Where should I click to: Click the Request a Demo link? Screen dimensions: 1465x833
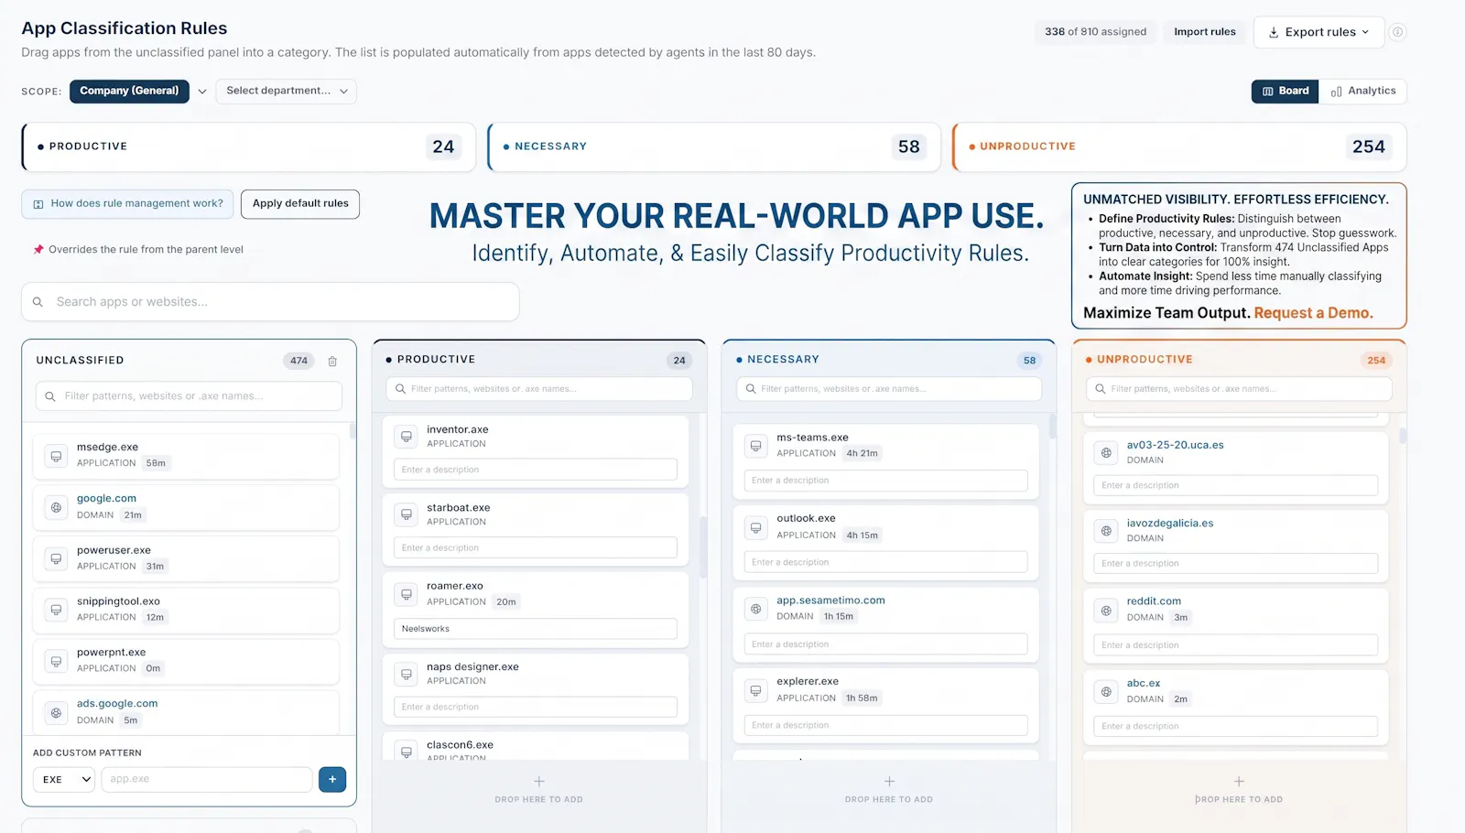pos(1313,313)
